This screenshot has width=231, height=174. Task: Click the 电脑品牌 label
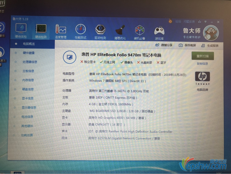202,90
